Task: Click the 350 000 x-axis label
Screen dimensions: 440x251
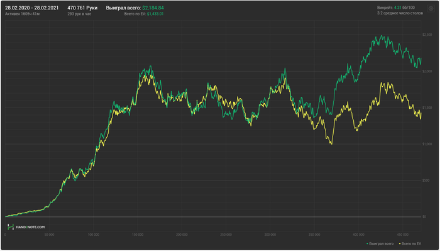Action: tap(314, 235)
